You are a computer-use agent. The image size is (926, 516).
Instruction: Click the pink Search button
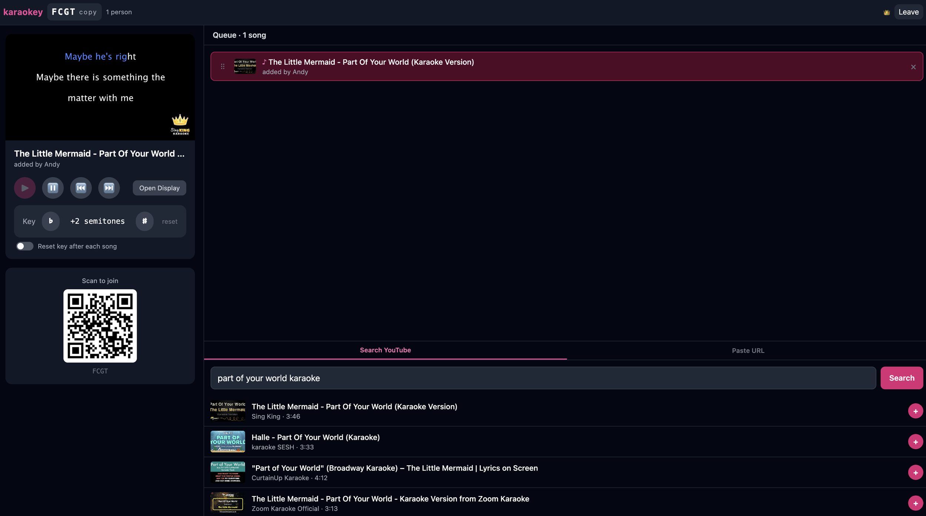[902, 378]
